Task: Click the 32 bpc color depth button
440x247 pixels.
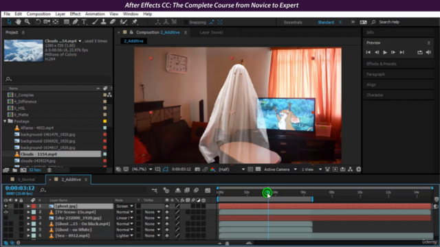Action: coord(35,170)
